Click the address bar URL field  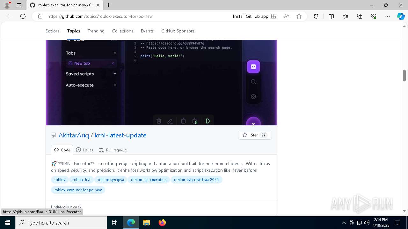(137, 16)
